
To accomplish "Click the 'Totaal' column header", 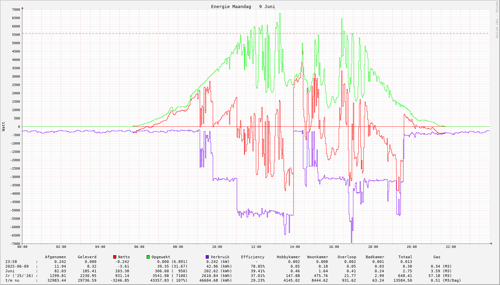I will click(x=405, y=257).
